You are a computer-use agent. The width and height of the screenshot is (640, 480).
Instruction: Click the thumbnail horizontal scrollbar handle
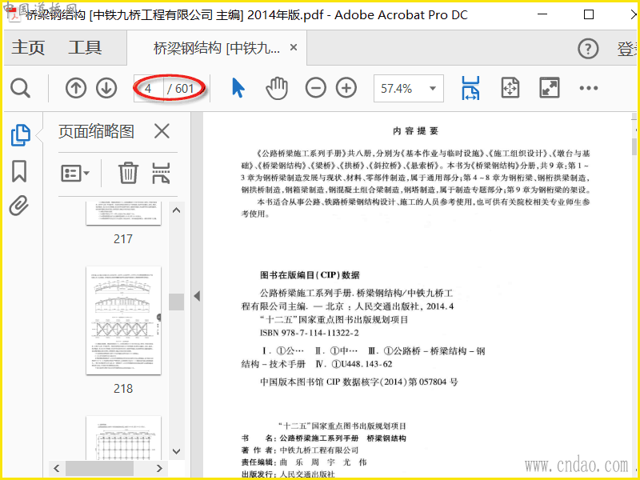tap(99, 468)
